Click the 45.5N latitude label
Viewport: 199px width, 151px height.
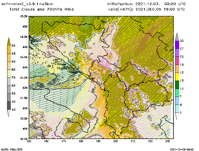pyautogui.click(x=24, y=16)
